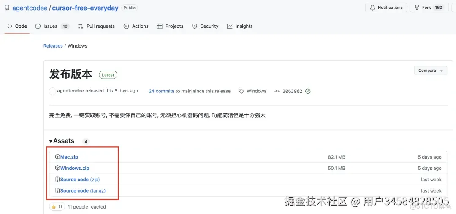
Task: Click the Latest release badge
Action: 108,75
